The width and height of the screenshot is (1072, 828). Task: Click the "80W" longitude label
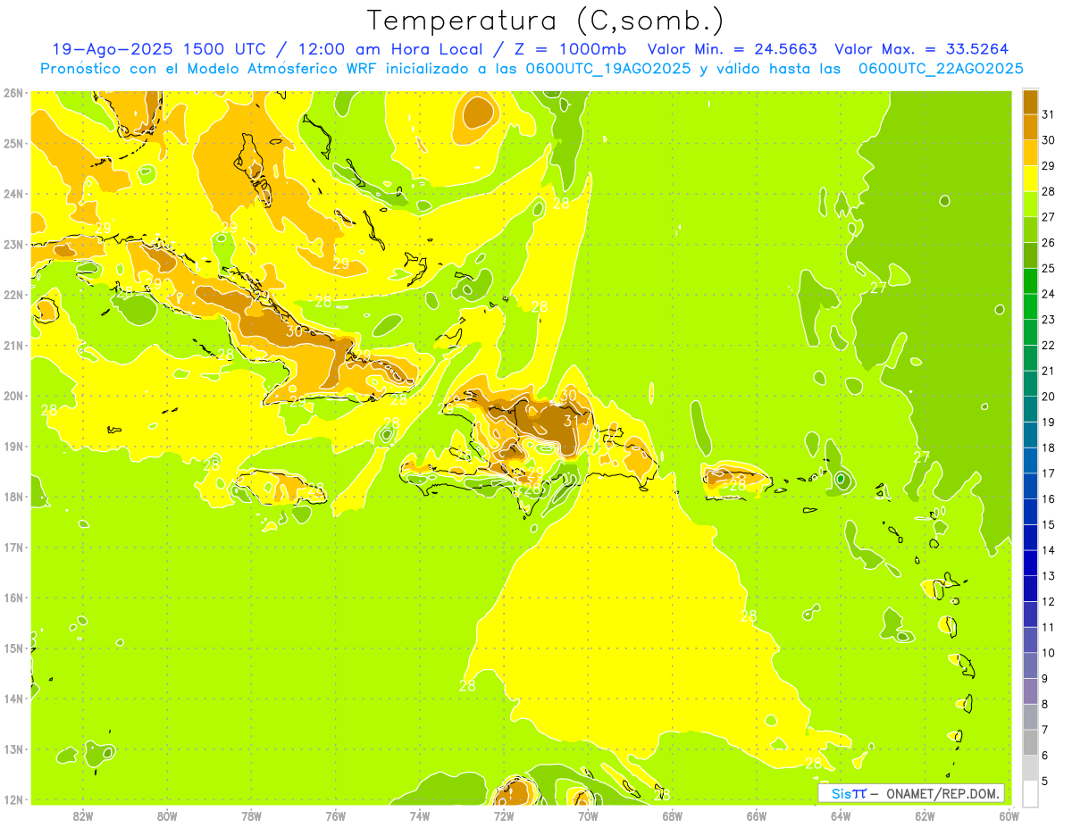click(166, 816)
